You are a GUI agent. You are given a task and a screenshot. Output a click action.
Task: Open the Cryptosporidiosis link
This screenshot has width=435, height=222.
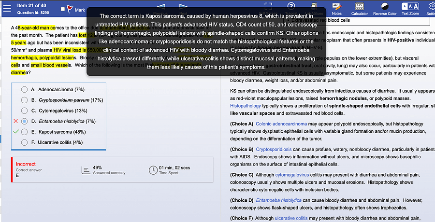[x=274, y=150]
